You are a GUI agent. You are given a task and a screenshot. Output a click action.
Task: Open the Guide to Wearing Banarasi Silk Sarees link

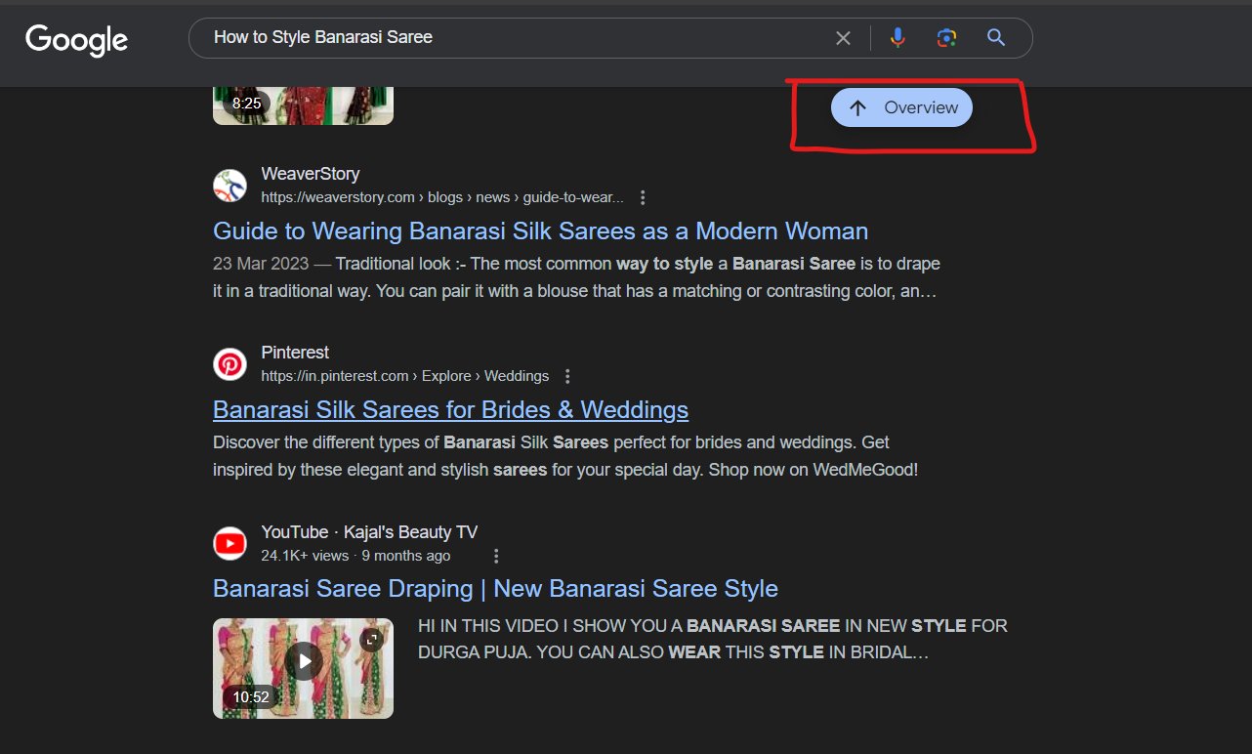pos(540,230)
